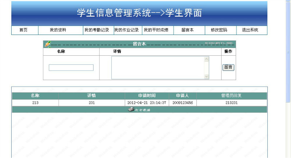This screenshot has width=291, height=158.
Task: Click the 留言本 form title text
Action: [139, 44]
